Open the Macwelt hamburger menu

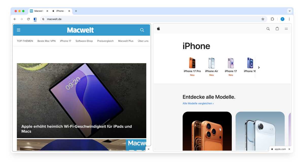tap(18, 30)
